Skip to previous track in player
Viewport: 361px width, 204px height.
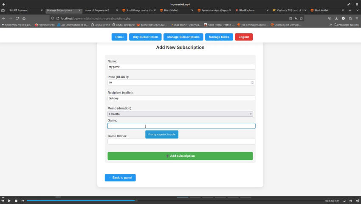point(3,201)
